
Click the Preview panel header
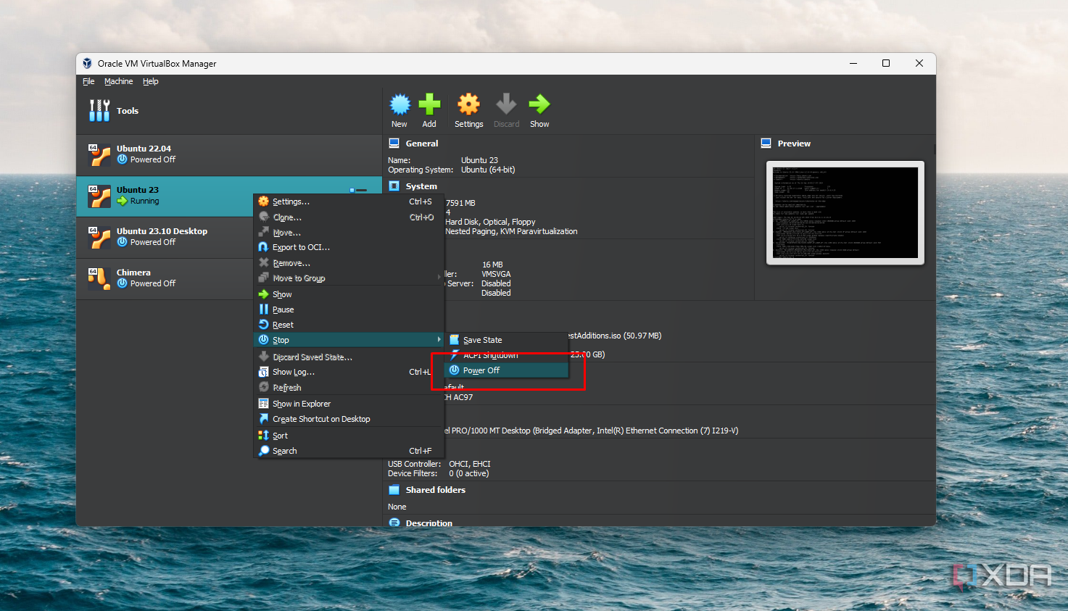point(794,144)
